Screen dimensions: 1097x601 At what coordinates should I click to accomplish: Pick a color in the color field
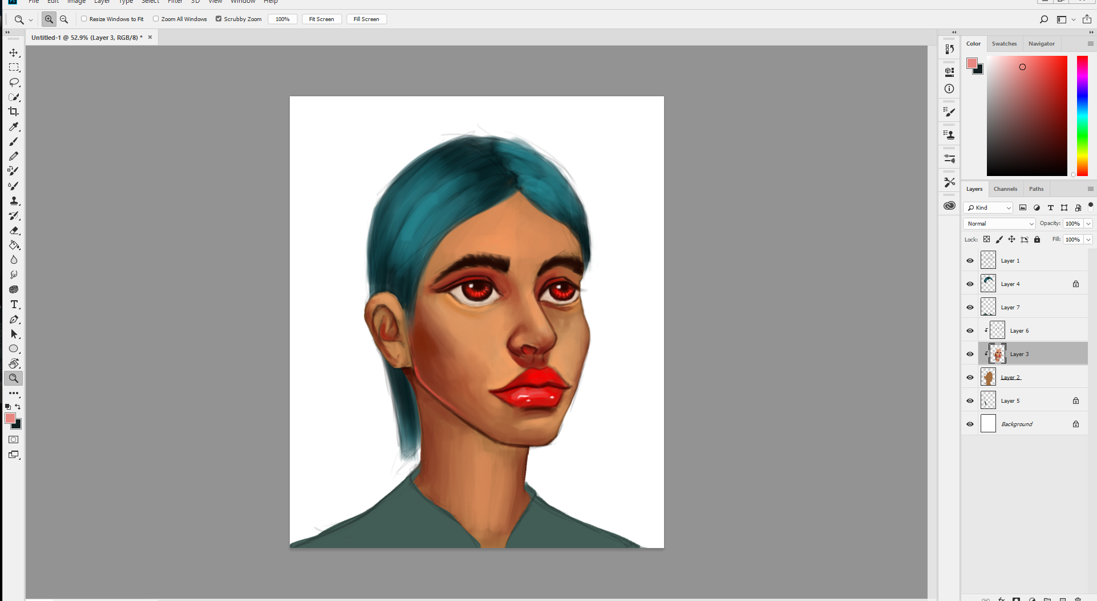1027,116
